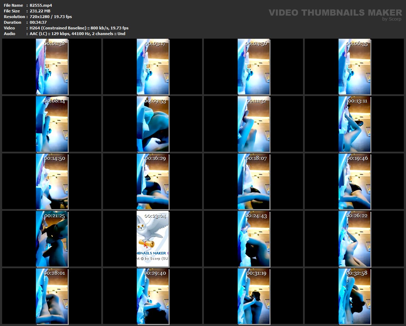Select the duration value 00:34:37
Screen dimensions: 406x326
(38, 22)
